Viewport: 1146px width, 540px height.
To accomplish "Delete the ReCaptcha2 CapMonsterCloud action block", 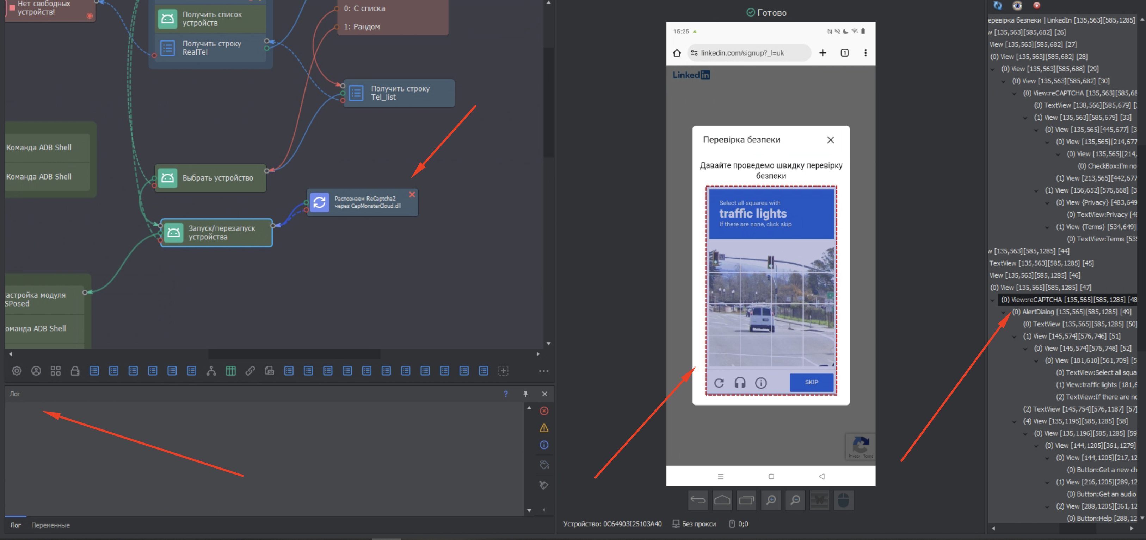I will [412, 195].
